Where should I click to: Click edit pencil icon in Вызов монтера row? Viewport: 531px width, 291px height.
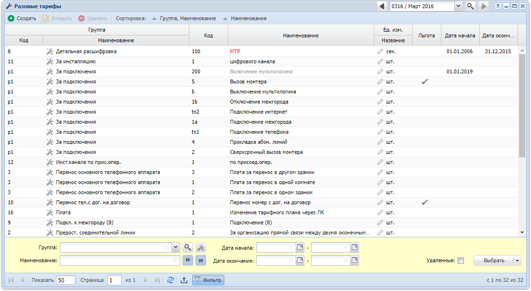tap(380, 81)
